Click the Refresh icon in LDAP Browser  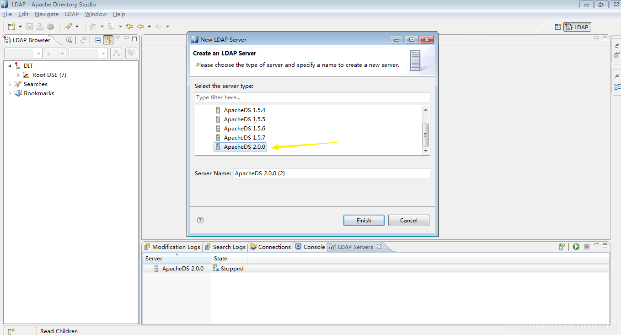(x=83, y=40)
